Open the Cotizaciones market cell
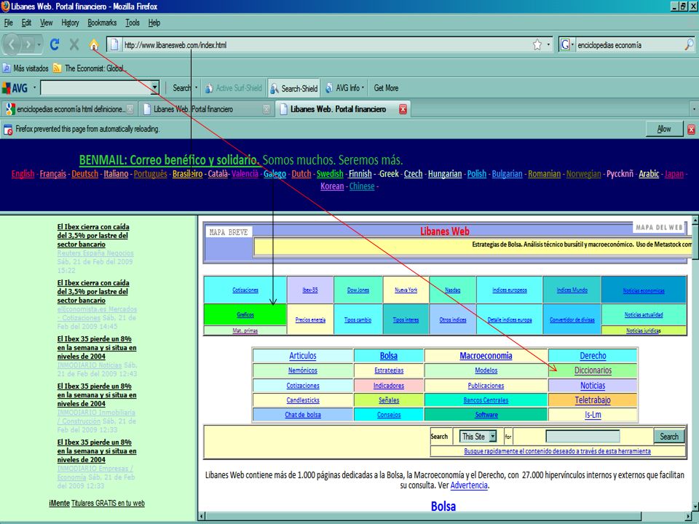Screen dimensions: 699x524 245,290
